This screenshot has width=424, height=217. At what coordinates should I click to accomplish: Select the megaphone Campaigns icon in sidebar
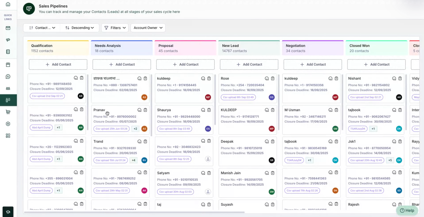click(x=8, y=40)
